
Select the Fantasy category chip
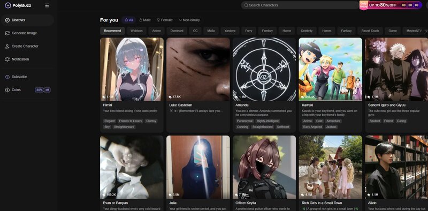point(346,31)
